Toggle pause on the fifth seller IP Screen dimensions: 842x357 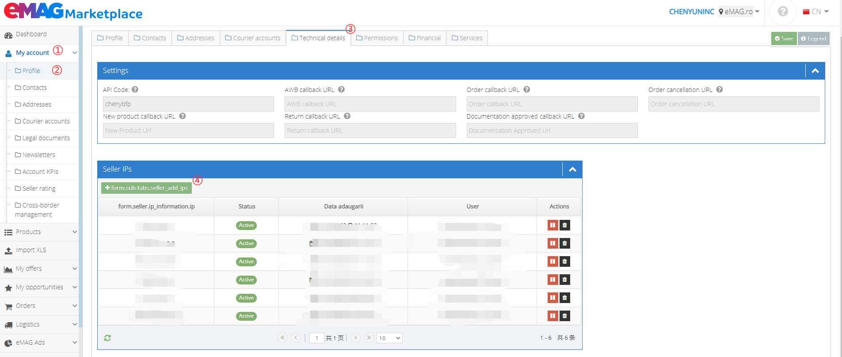pyautogui.click(x=552, y=298)
